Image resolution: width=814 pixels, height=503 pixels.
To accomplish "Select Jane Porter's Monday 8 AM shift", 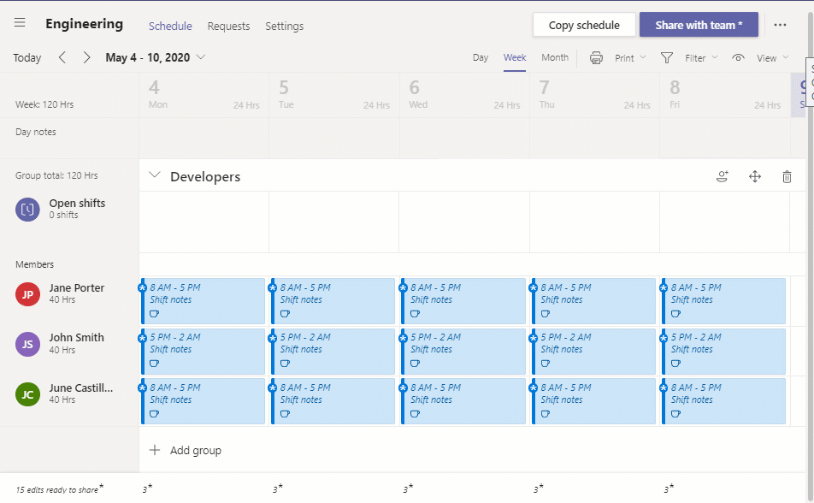I will pos(202,301).
